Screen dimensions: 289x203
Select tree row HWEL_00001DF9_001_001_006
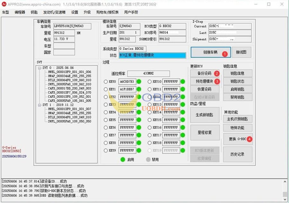coord(69,72)
